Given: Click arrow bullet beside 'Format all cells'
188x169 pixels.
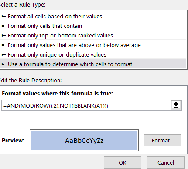Looking at the screenshot, I should (x=3, y=17).
